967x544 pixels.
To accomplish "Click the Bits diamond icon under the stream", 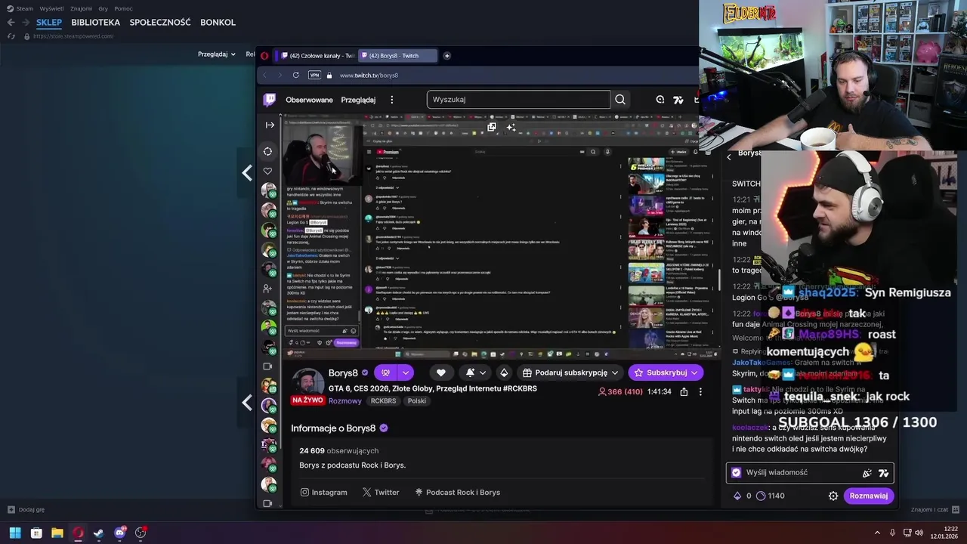I will point(504,372).
